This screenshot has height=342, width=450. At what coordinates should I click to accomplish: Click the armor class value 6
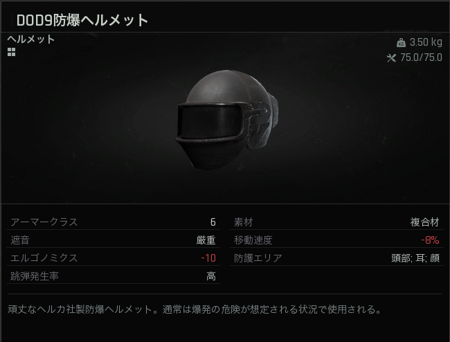(213, 222)
